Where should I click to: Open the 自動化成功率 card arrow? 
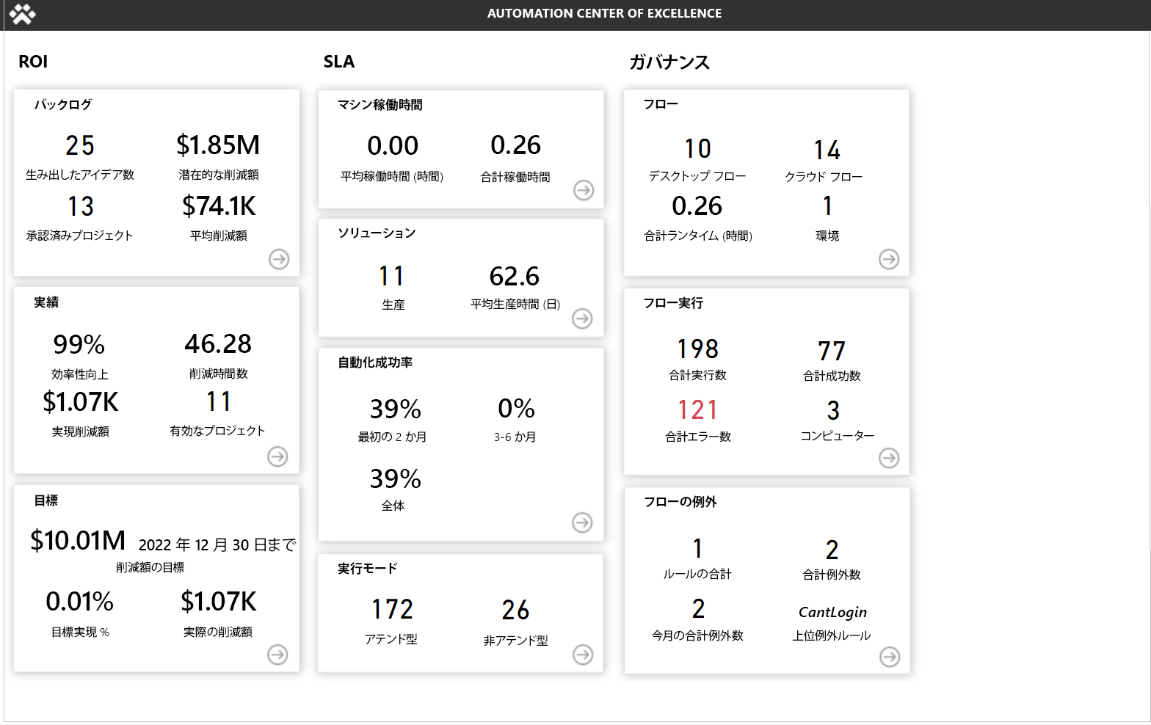582,522
